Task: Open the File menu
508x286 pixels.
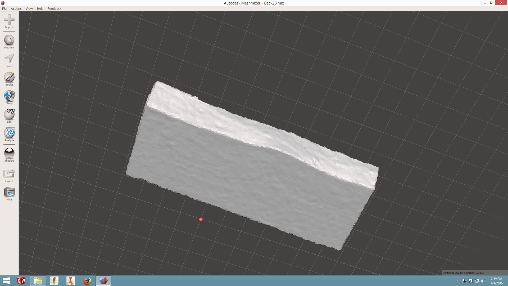Action: [4, 8]
